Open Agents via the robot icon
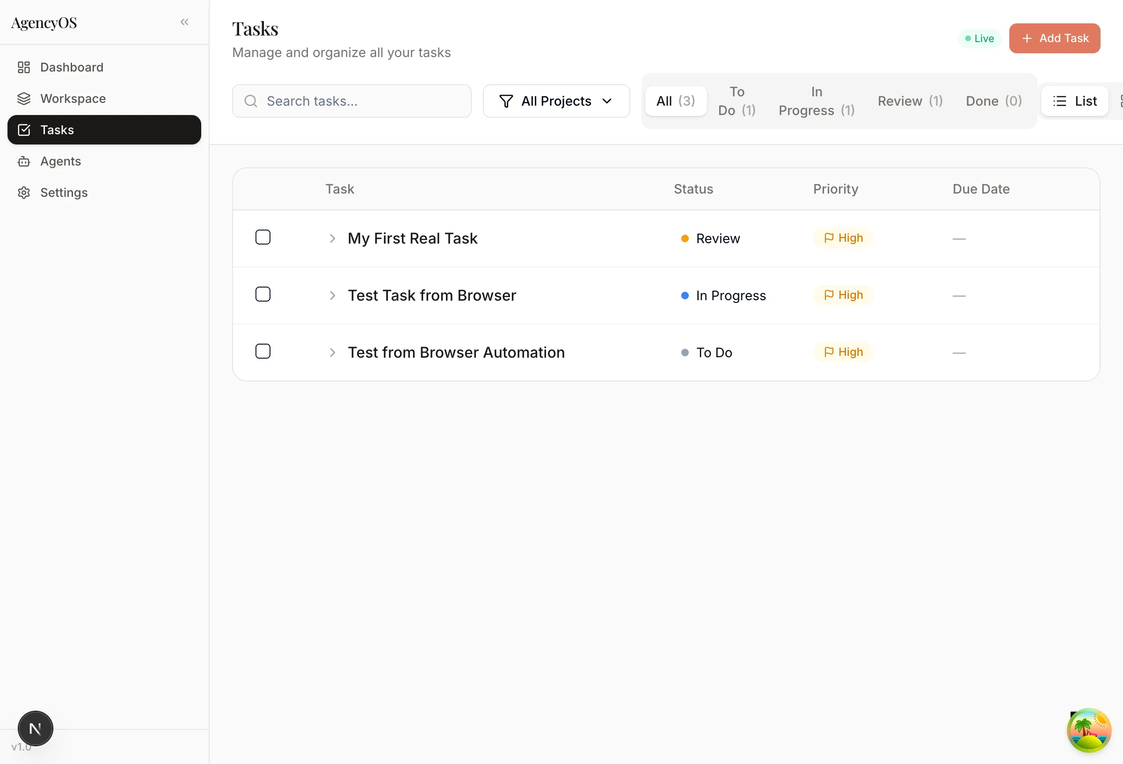 point(24,161)
